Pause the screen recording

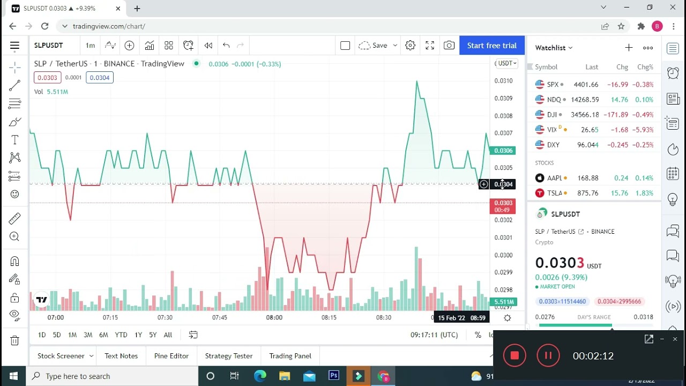pyautogui.click(x=548, y=355)
